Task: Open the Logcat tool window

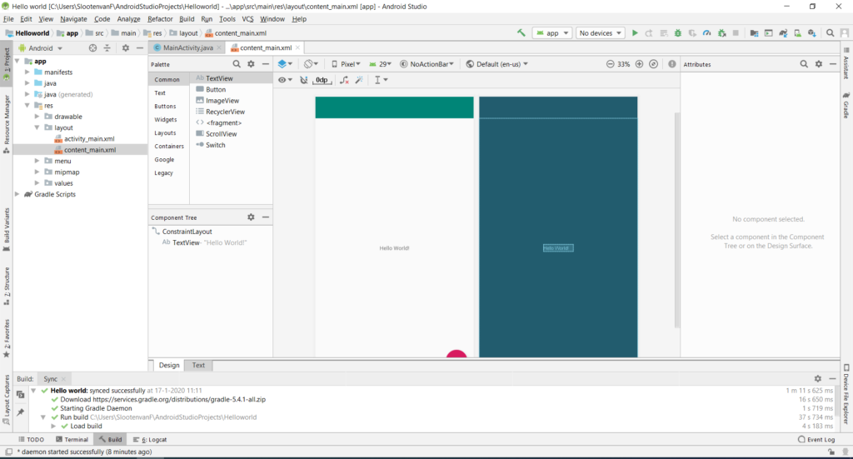Action: point(150,439)
